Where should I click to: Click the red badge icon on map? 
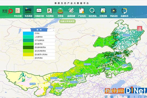[140, 28]
